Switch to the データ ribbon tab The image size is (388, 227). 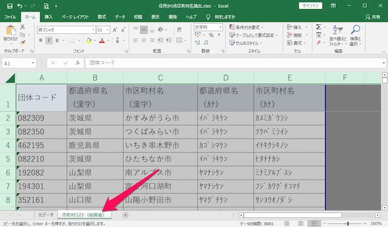pos(120,17)
